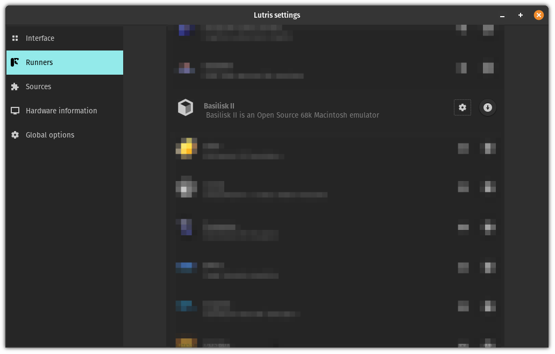Viewport: 555px width, 354px height.
Task: Open Basilisk II settings via gear icon
Action: click(x=462, y=107)
